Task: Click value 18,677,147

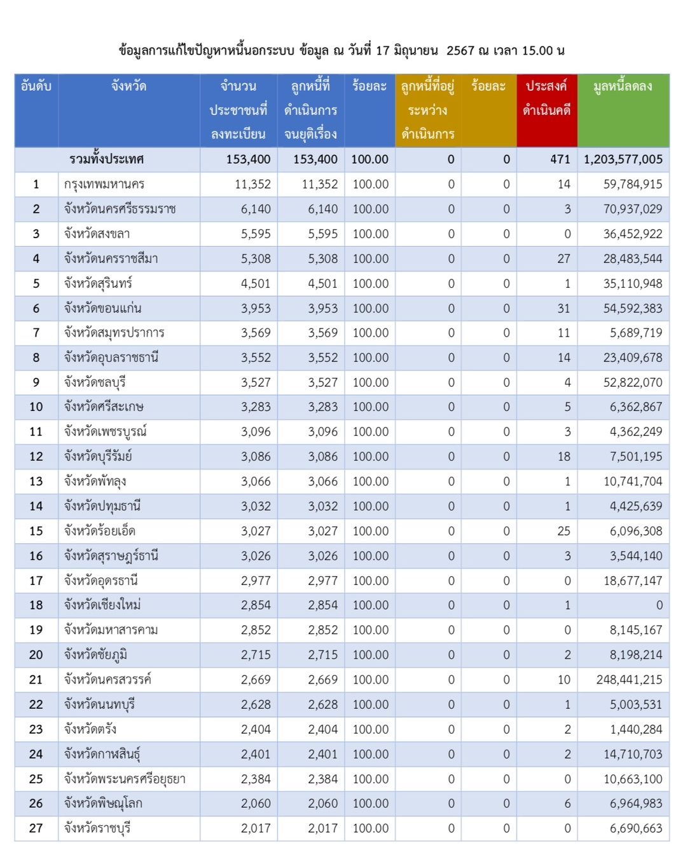Action: (x=633, y=580)
